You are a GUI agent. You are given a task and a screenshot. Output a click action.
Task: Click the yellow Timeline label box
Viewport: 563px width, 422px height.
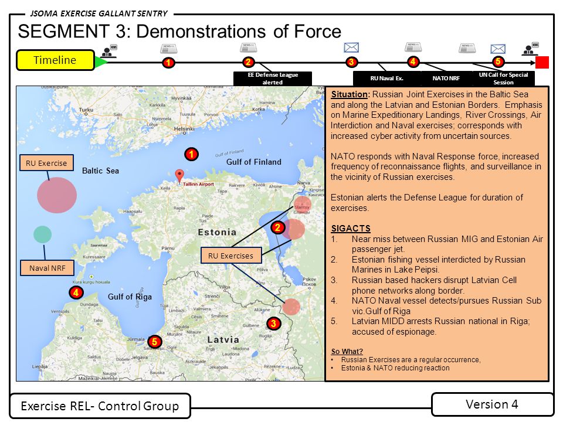coord(55,60)
